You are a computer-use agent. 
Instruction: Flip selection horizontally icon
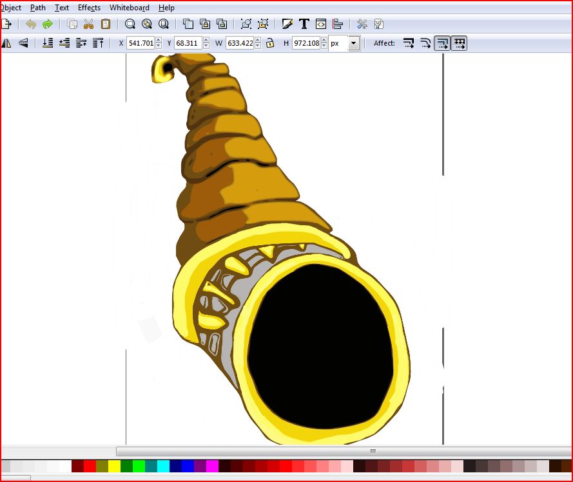[6, 43]
